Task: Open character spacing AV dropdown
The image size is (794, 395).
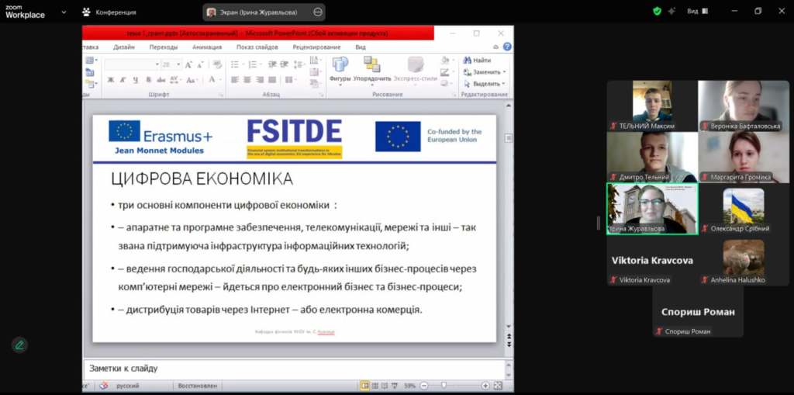Action: (176, 80)
